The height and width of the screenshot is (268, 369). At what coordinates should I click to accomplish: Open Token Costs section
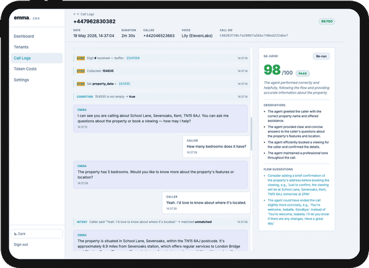tap(25, 69)
